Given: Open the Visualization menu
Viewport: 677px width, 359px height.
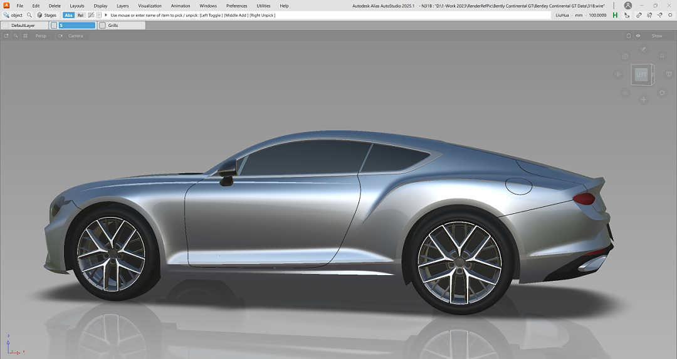Looking at the screenshot, I should coord(150,6).
